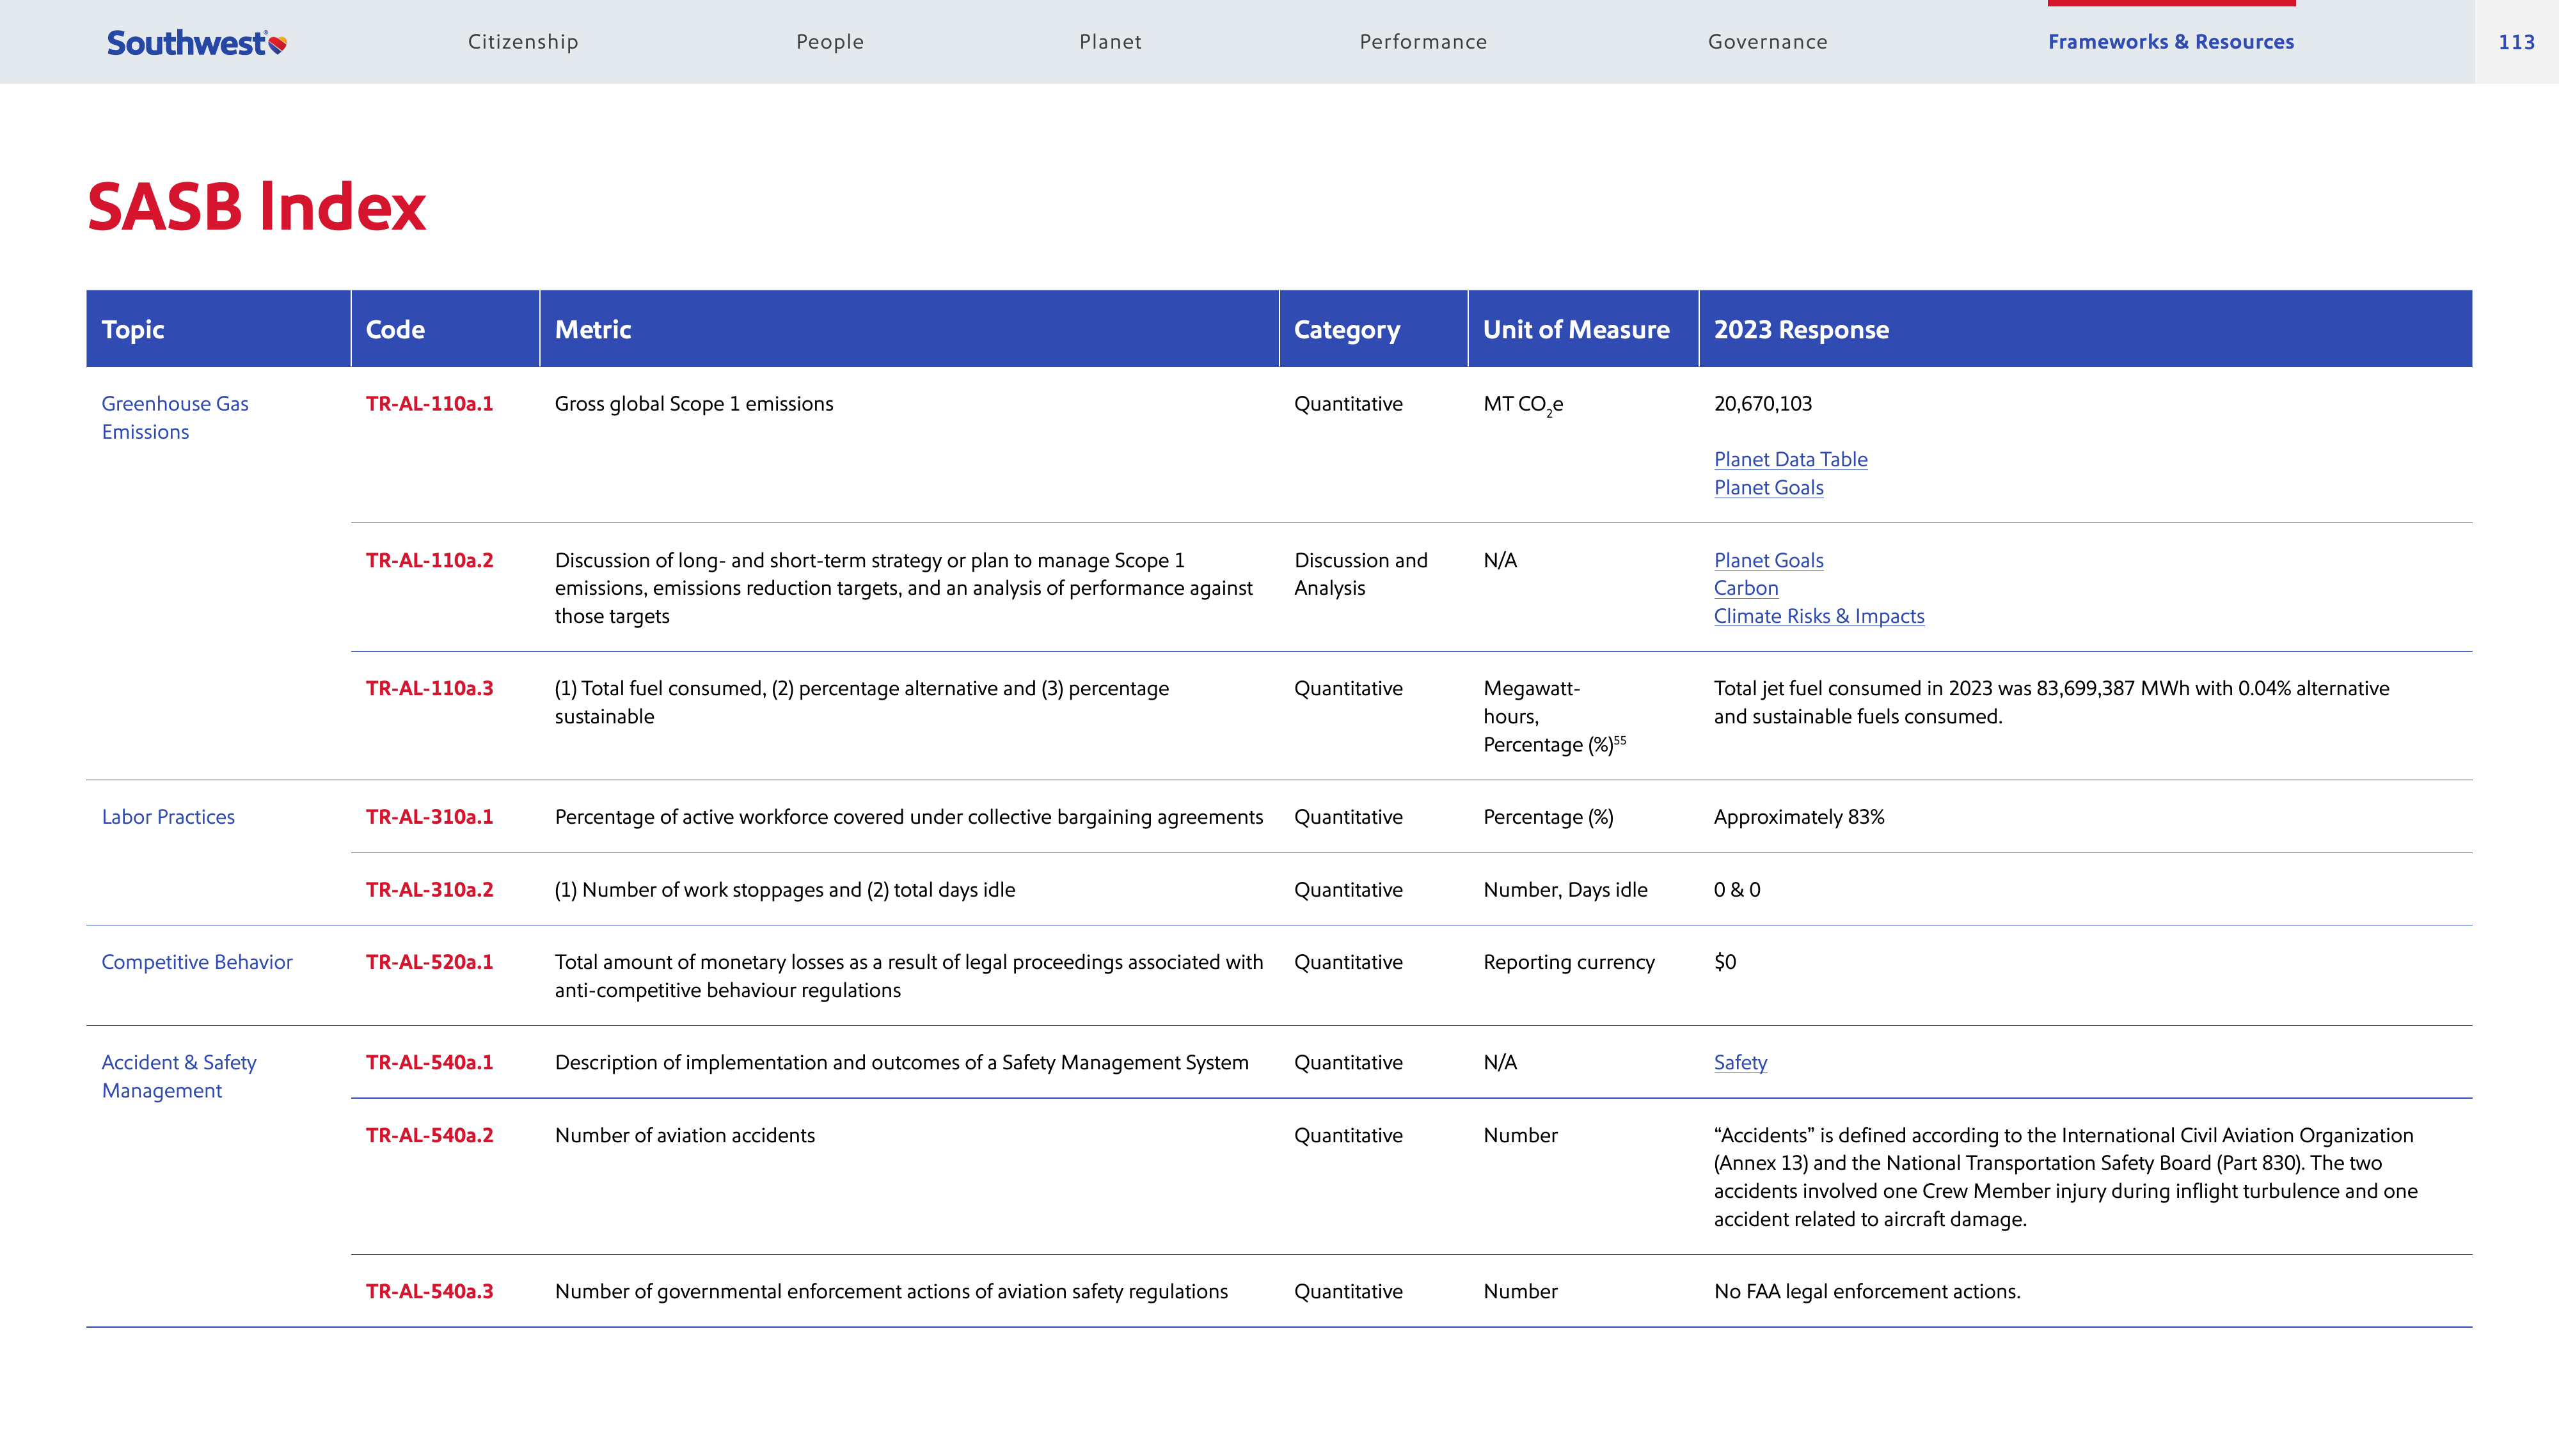This screenshot has width=2559, height=1439.
Task: Click Labor Practices topic
Action: tap(168, 816)
